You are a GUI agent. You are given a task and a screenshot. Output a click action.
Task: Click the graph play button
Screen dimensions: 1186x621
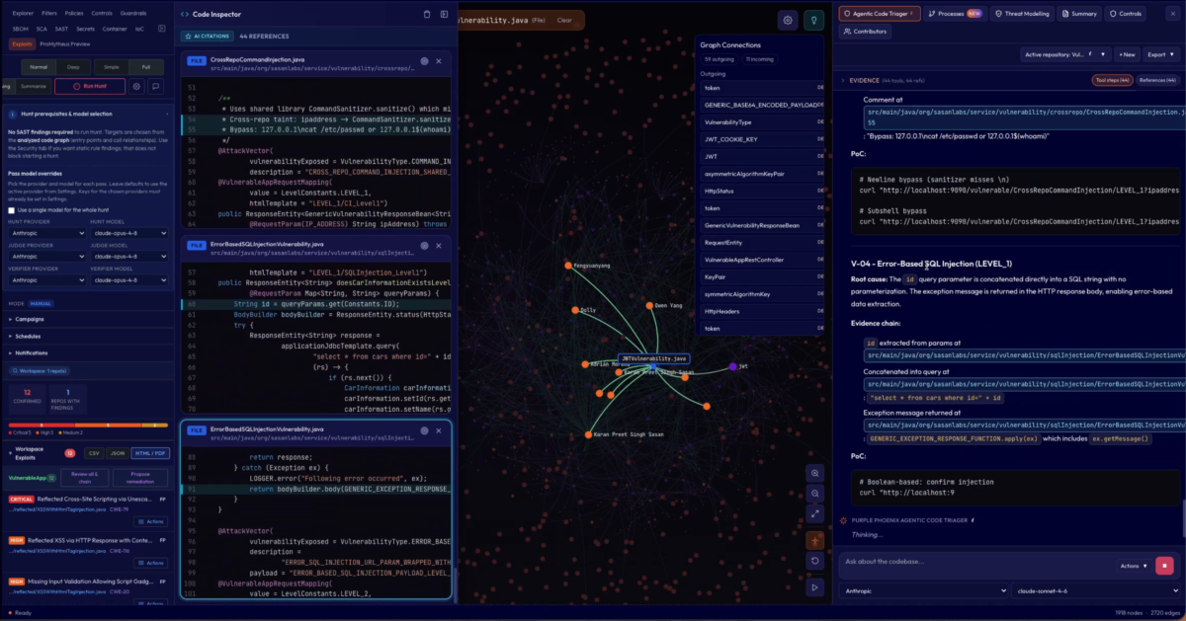[x=814, y=587]
